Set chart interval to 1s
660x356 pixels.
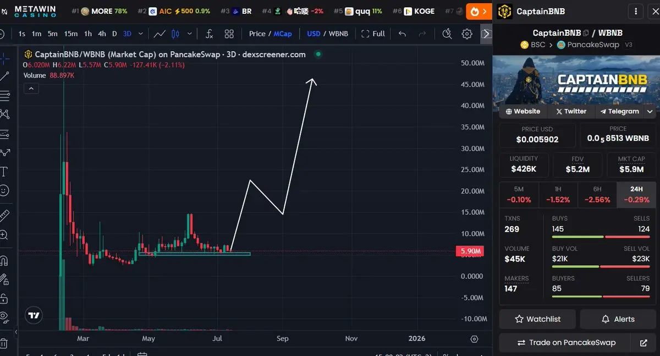point(22,34)
